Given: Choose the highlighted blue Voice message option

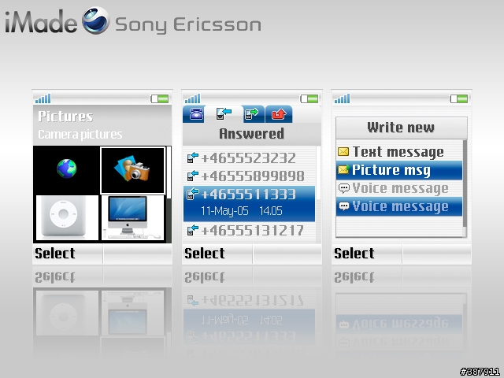Looking at the screenshot, I should [399, 206].
